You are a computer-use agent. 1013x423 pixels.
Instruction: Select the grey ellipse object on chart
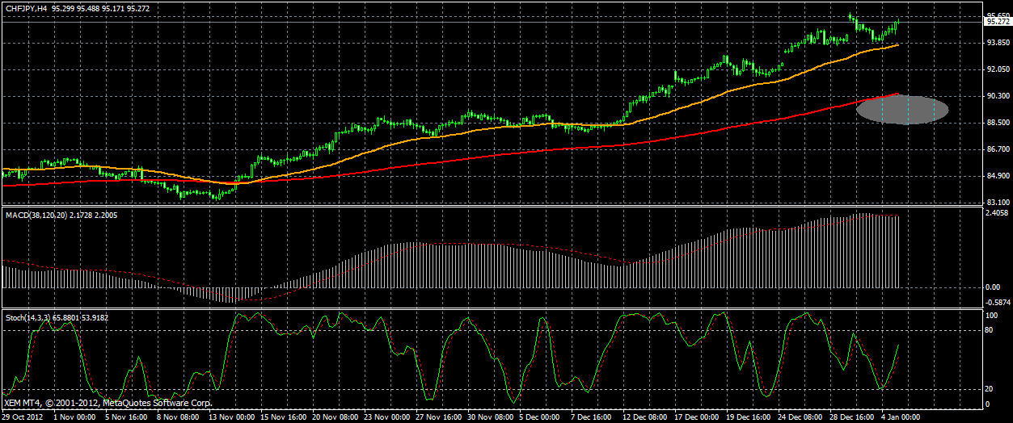coord(902,109)
